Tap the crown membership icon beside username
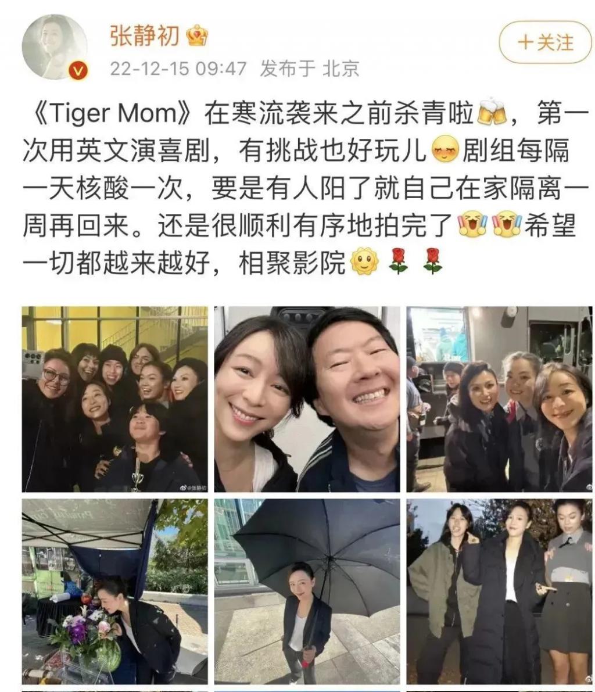The image size is (595, 692). click(x=197, y=35)
